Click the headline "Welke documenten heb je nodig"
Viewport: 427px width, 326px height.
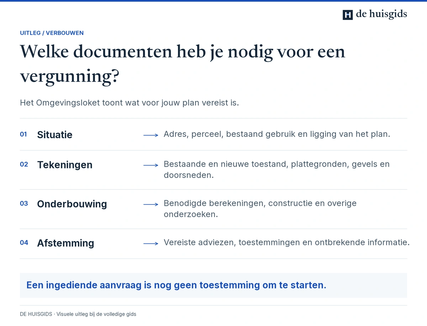(183, 64)
